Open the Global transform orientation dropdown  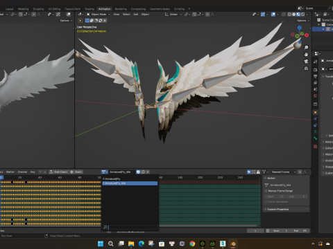(173, 15)
